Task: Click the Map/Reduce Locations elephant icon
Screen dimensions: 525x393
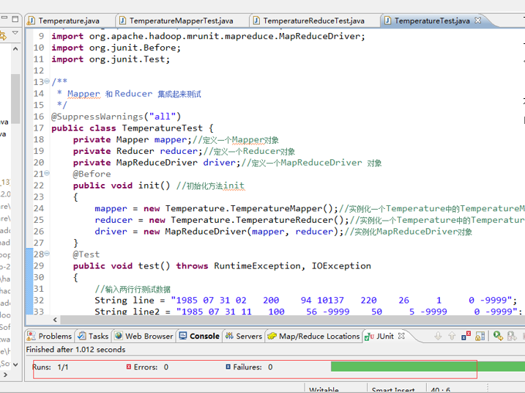Action: coord(272,336)
